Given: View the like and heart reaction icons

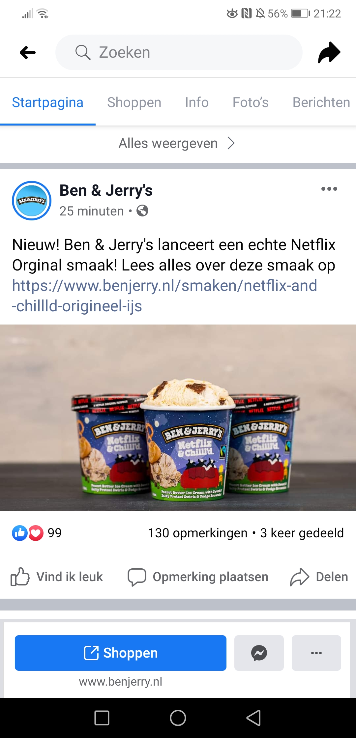Looking at the screenshot, I should click(x=28, y=533).
